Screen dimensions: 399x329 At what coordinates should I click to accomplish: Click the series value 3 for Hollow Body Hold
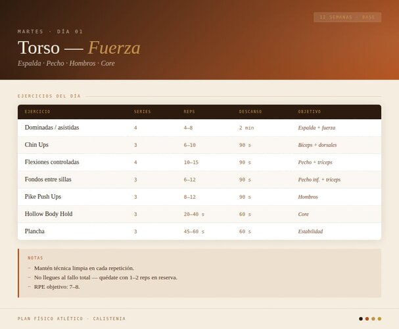pos(135,215)
